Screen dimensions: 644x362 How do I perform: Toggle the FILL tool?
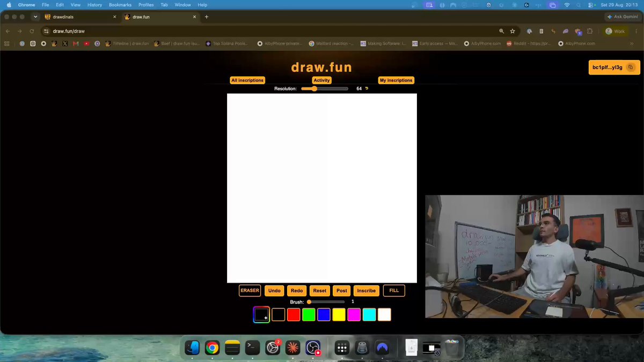point(394,291)
